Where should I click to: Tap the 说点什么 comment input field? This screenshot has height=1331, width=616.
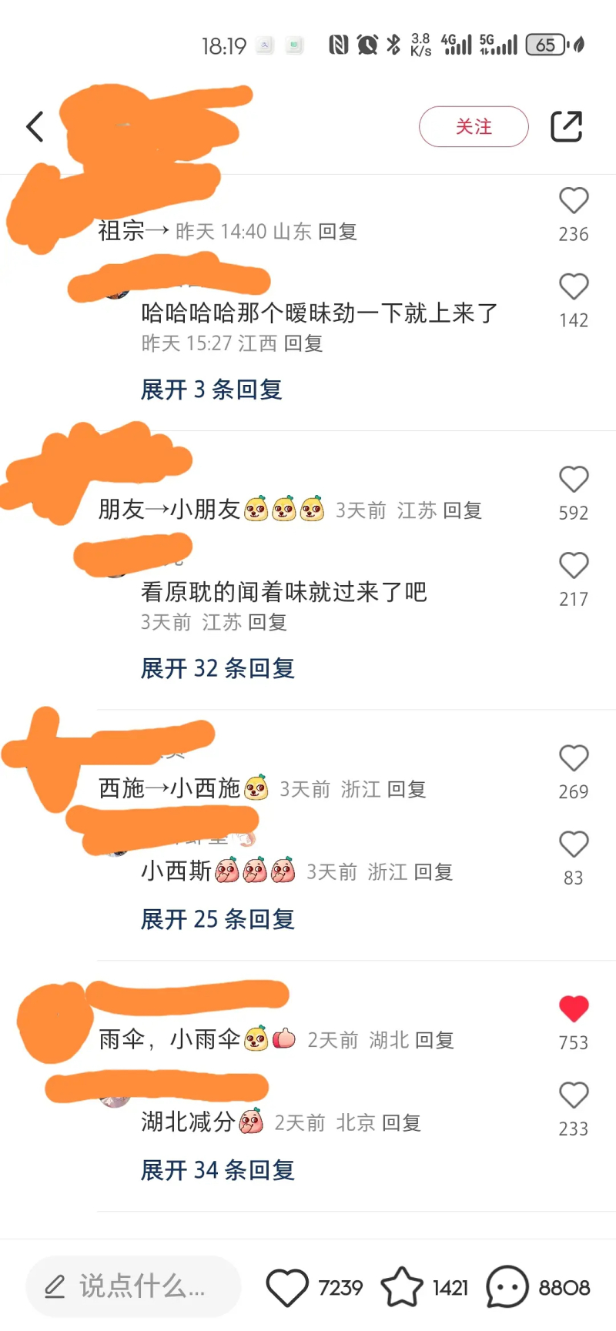click(x=133, y=1286)
